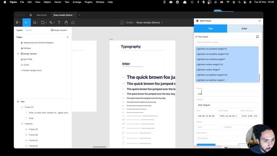Open the Bluetooth menu bar icon
Viewport: 277px width, 156px height.
click(198, 2)
